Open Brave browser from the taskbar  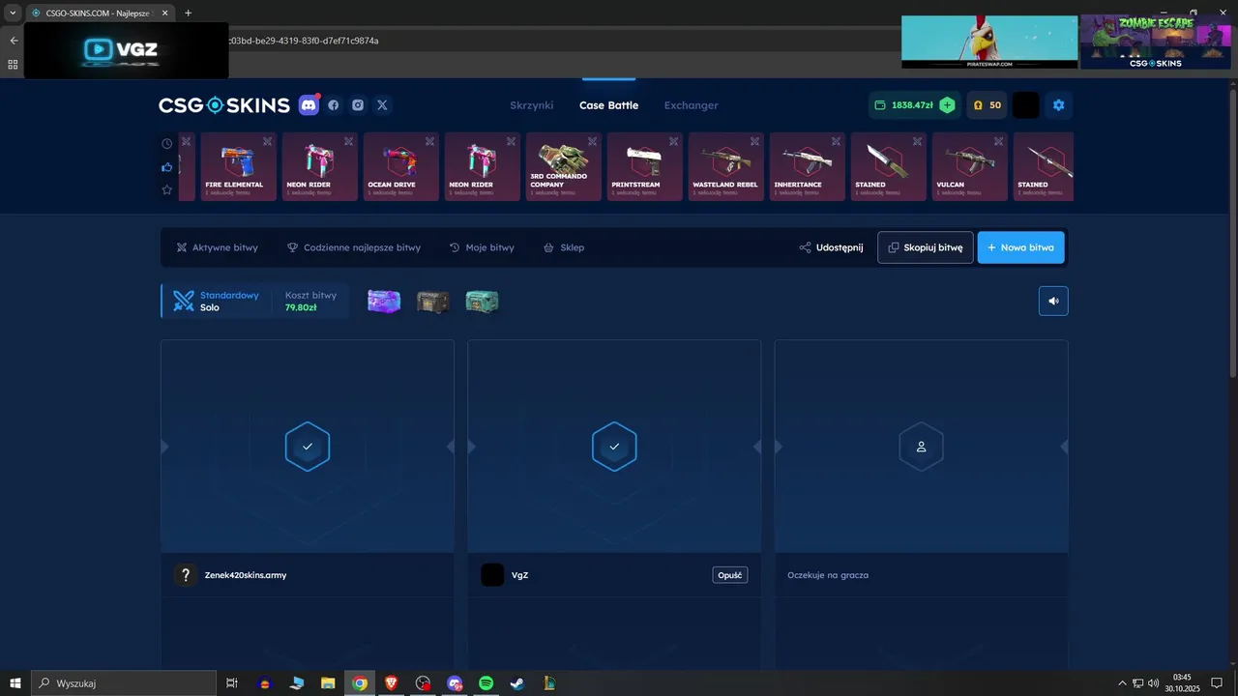click(391, 683)
